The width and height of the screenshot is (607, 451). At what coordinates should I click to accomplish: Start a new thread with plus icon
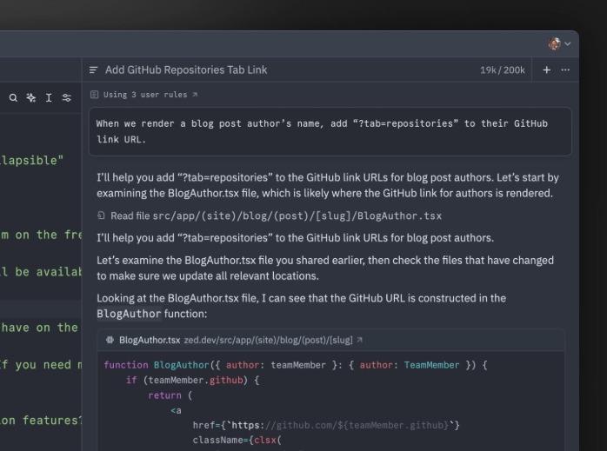[x=547, y=70]
